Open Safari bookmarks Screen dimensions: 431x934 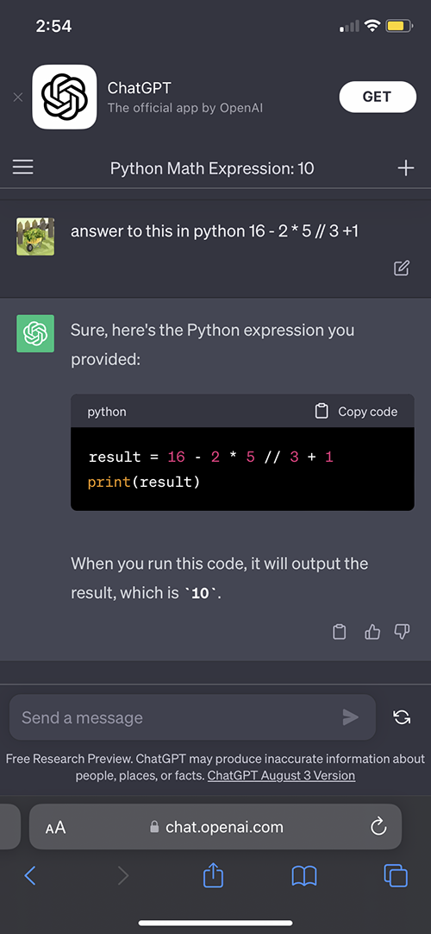tap(303, 875)
